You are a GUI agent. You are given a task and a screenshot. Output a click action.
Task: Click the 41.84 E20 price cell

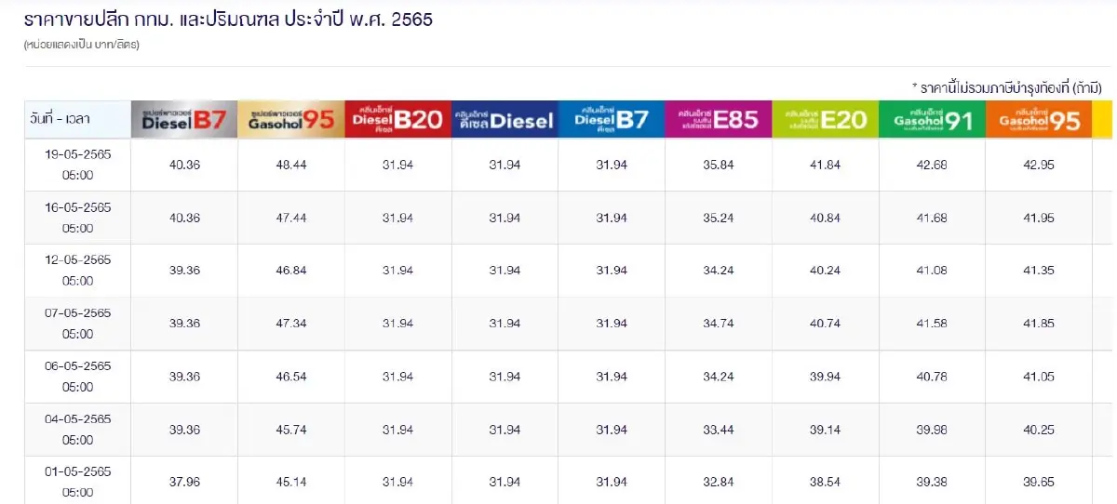[x=826, y=165]
